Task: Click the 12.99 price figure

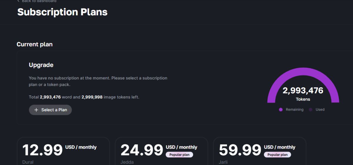Action: pos(43,150)
